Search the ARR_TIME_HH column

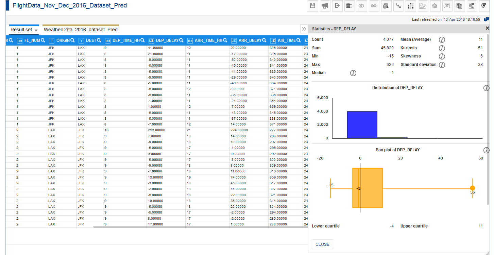(x=225, y=40)
